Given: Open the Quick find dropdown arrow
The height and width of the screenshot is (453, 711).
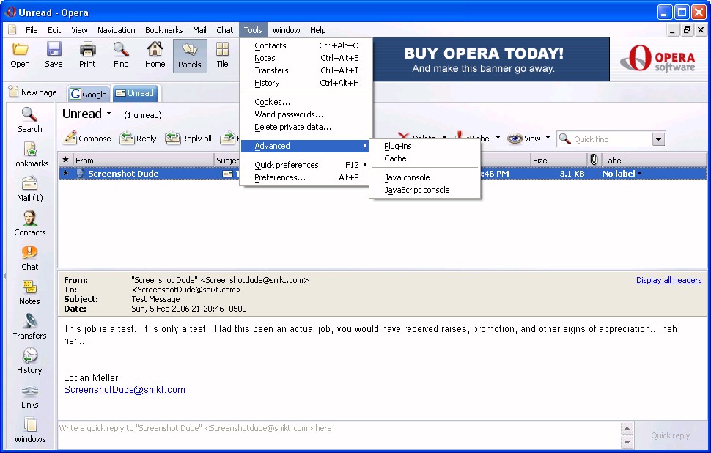Looking at the screenshot, I should 659,139.
